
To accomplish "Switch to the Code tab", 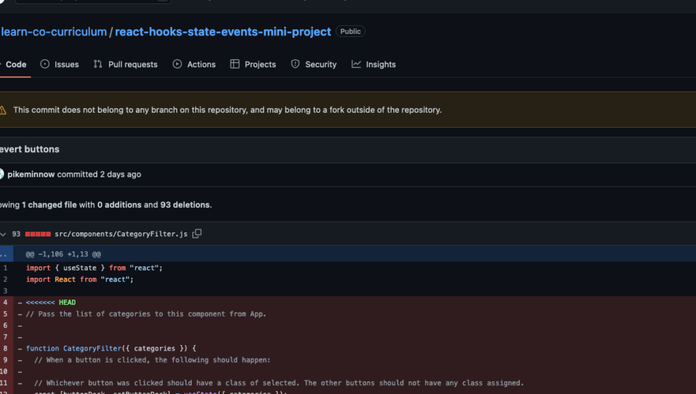I will [14, 65].
